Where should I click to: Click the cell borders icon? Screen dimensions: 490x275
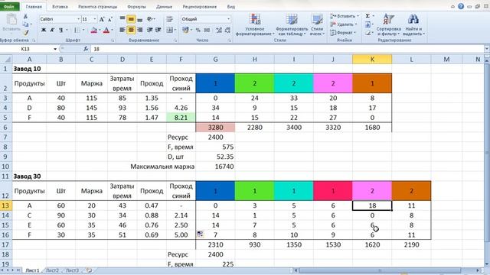click(x=77, y=30)
